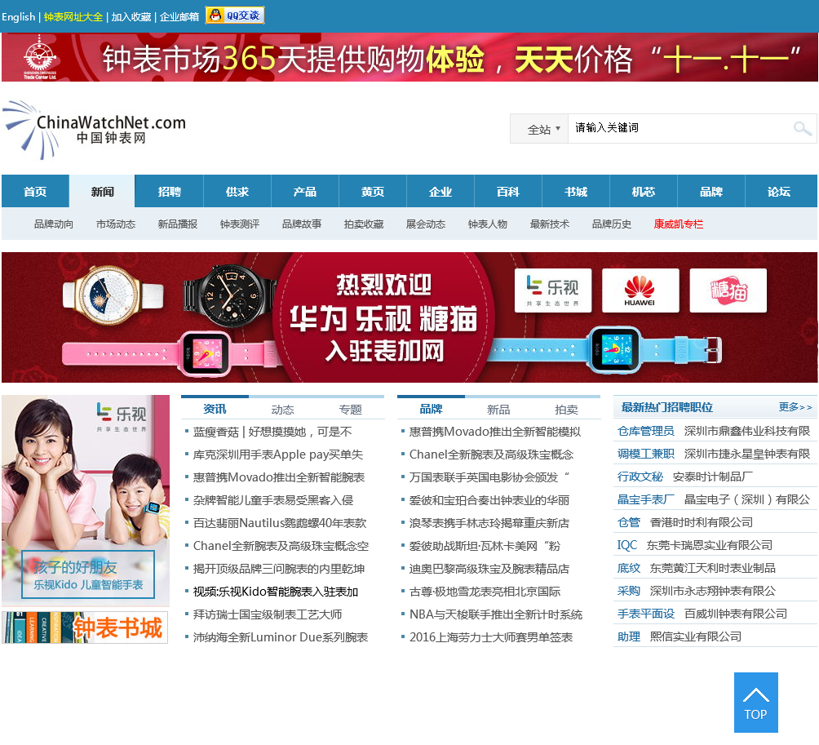Open 百科 in main navigation
The image size is (819, 745).
(x=508, y=191)
